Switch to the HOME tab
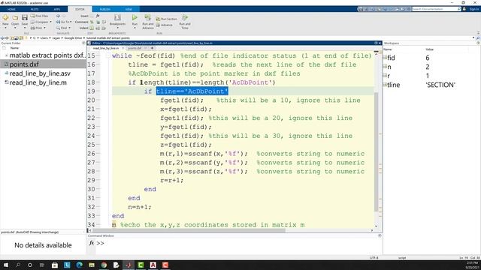481x270 pixels. tap(11, 10)
